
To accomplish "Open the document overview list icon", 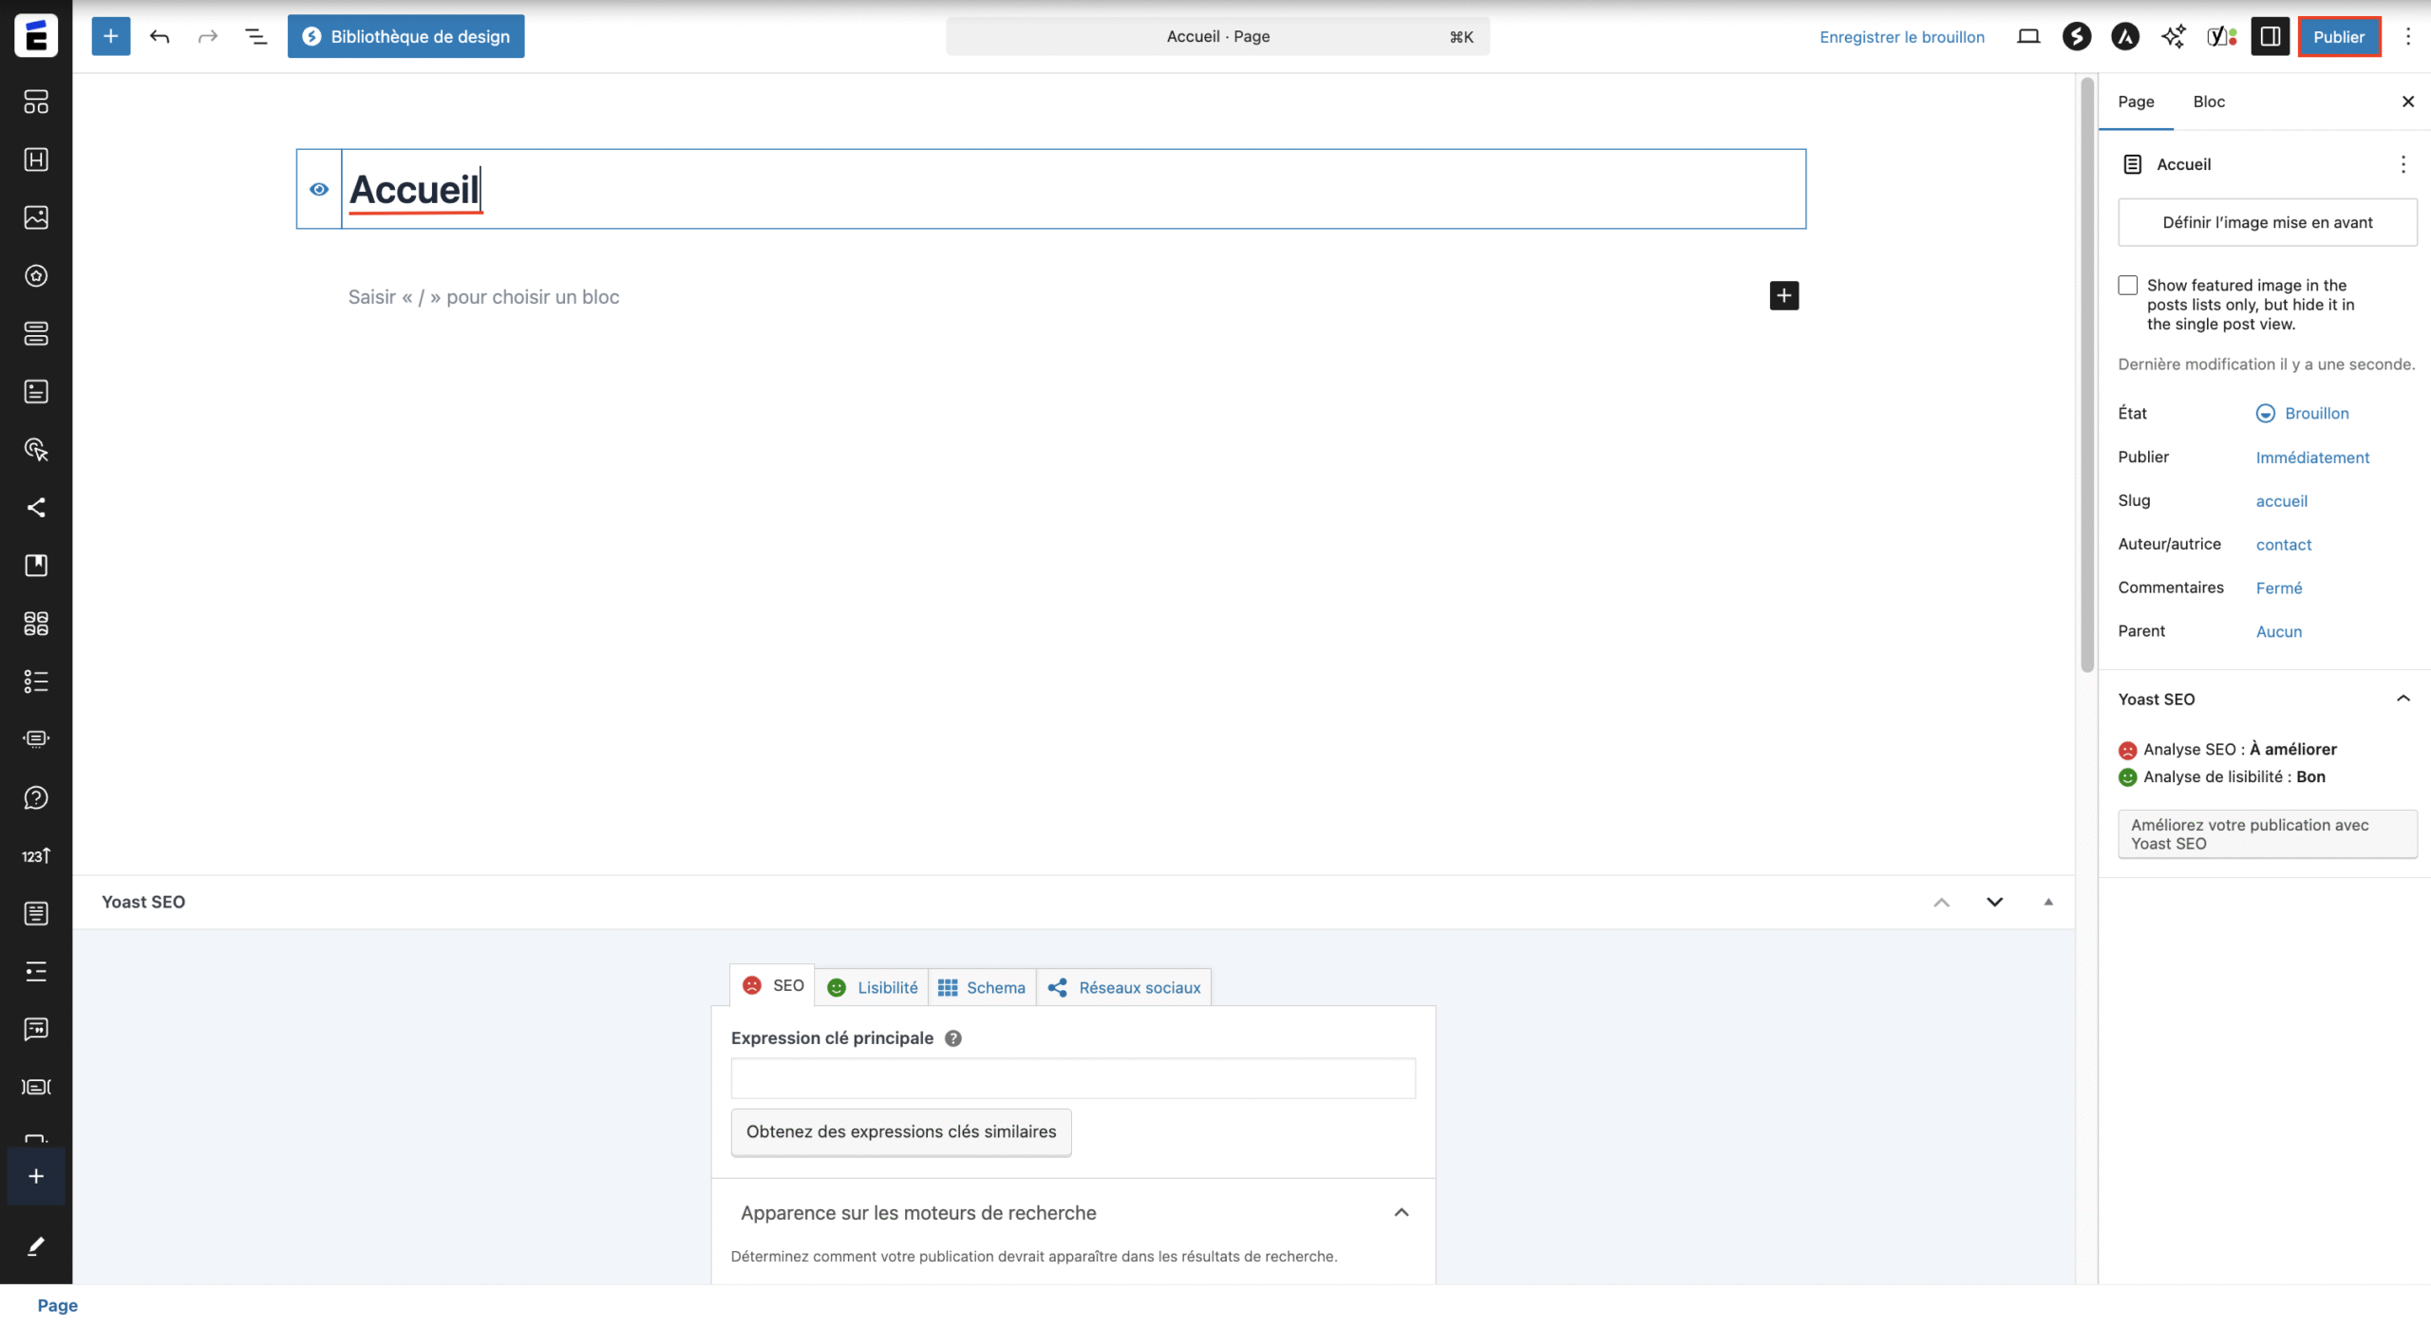I will click(x=255, y=36).
